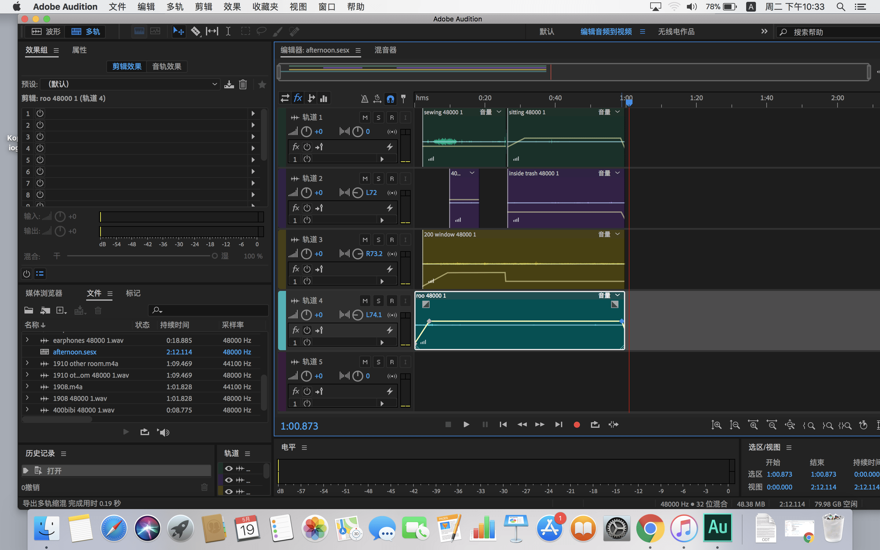Toggle auto-play speaker in Files panel
This screenshot has width=880, height=550.
(x=163, y=432)
